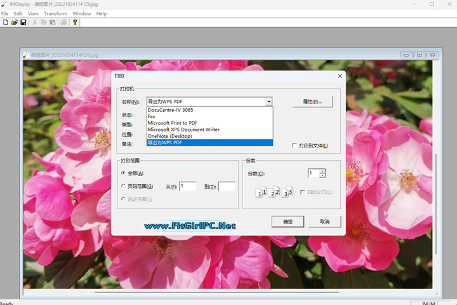Enable the 打印到文件 checkbox
This screenshot has width=457, height=305.
pos(295,146)
